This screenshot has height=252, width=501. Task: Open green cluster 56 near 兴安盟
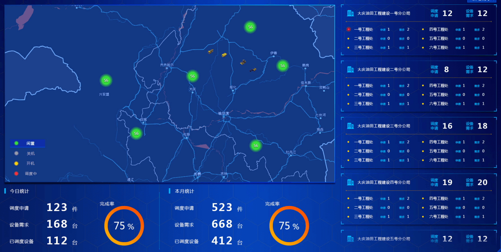pos(106,80)
